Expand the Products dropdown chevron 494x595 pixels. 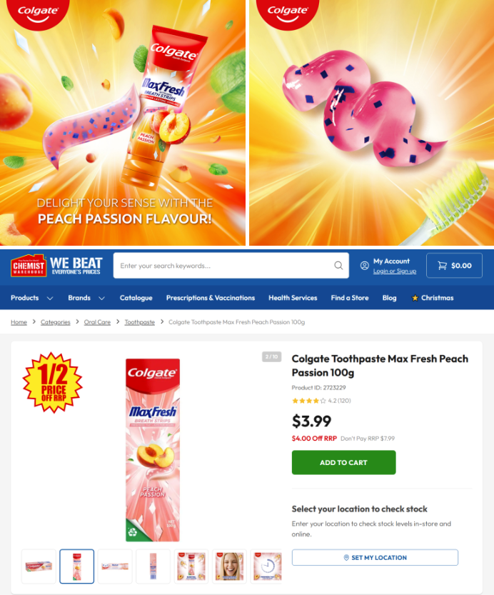point(50,299)
